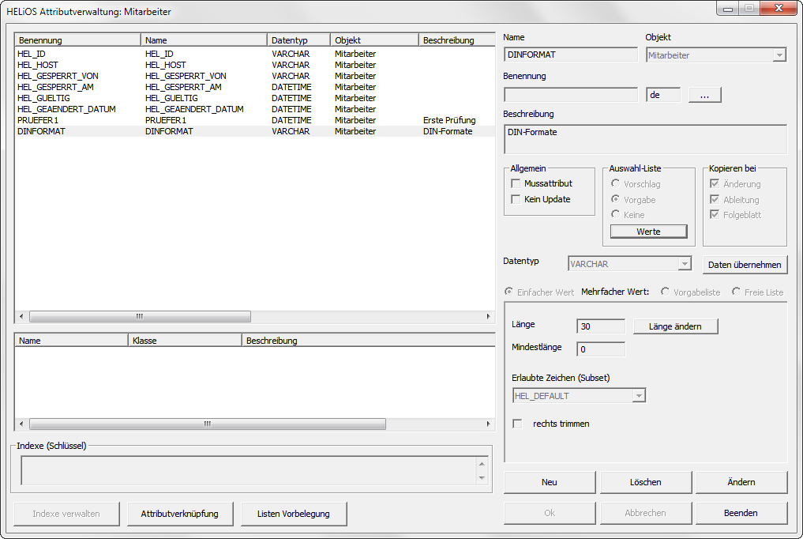The width and height of the screenshot is (803, 539).
Task: Create a new attribute with Neu
Action: (x=550, y=482)
